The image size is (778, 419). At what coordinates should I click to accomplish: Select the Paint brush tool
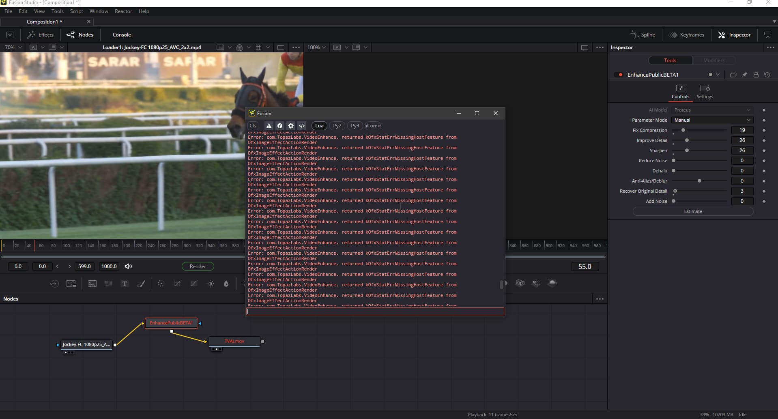[x=141, y=284]
